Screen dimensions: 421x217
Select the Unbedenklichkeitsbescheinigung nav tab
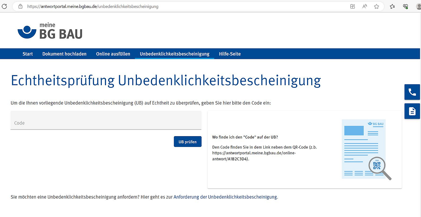click(174, 54)
